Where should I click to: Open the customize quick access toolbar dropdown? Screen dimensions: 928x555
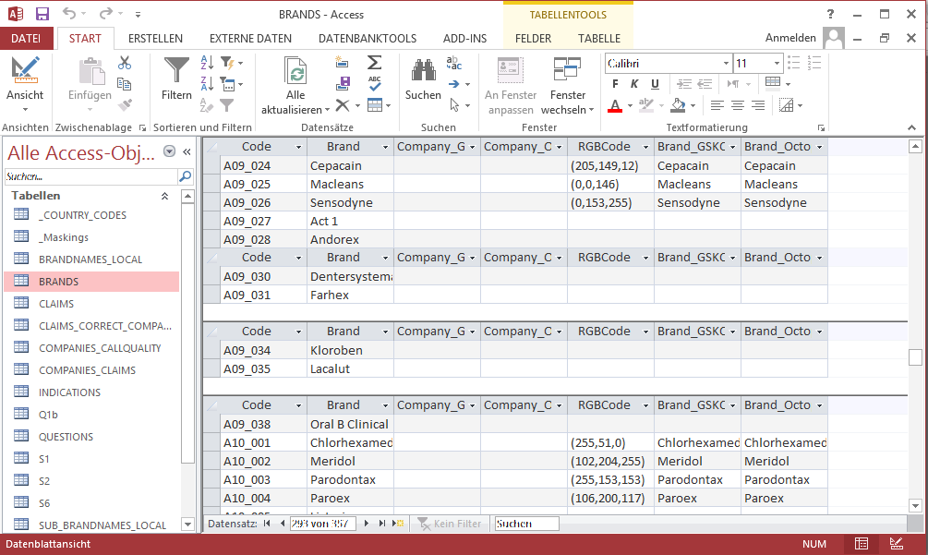[138, 14]
